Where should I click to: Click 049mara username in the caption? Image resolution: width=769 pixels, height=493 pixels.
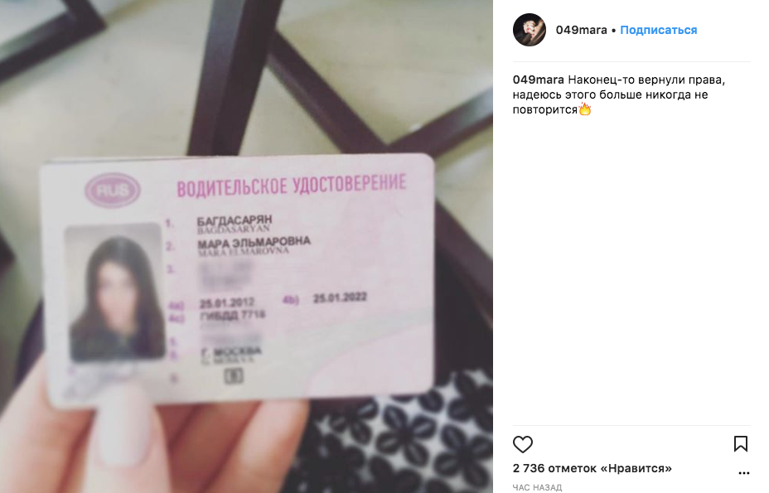tap(538, 80)
